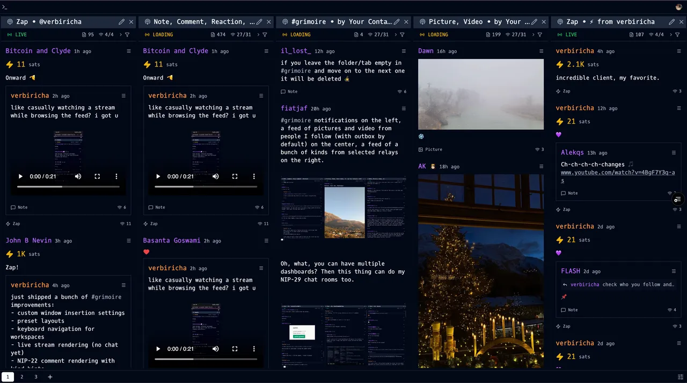This screenshot has height=383, width=687.
Task: Edit the Picture, Video window query
Action: click(534, 22)
